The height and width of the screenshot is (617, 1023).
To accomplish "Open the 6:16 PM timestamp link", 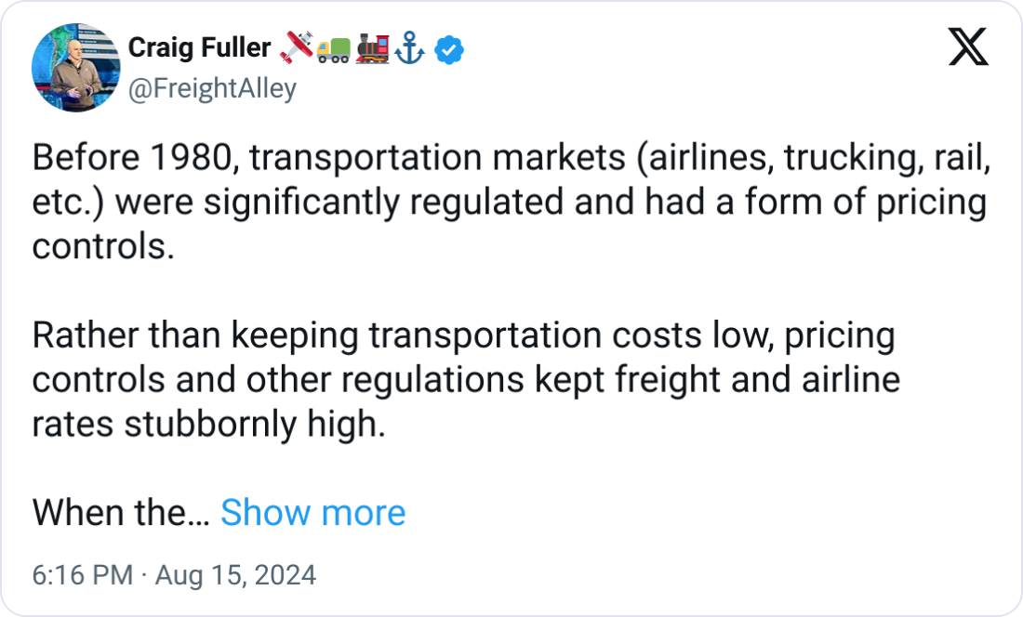I will click(x=82, y=575).
